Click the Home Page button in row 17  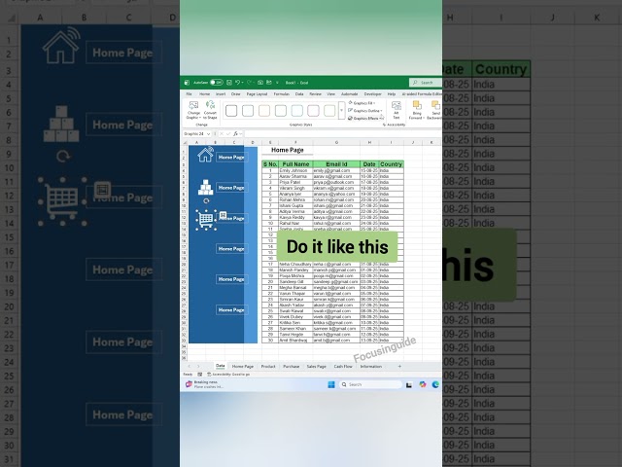[231, 249]
